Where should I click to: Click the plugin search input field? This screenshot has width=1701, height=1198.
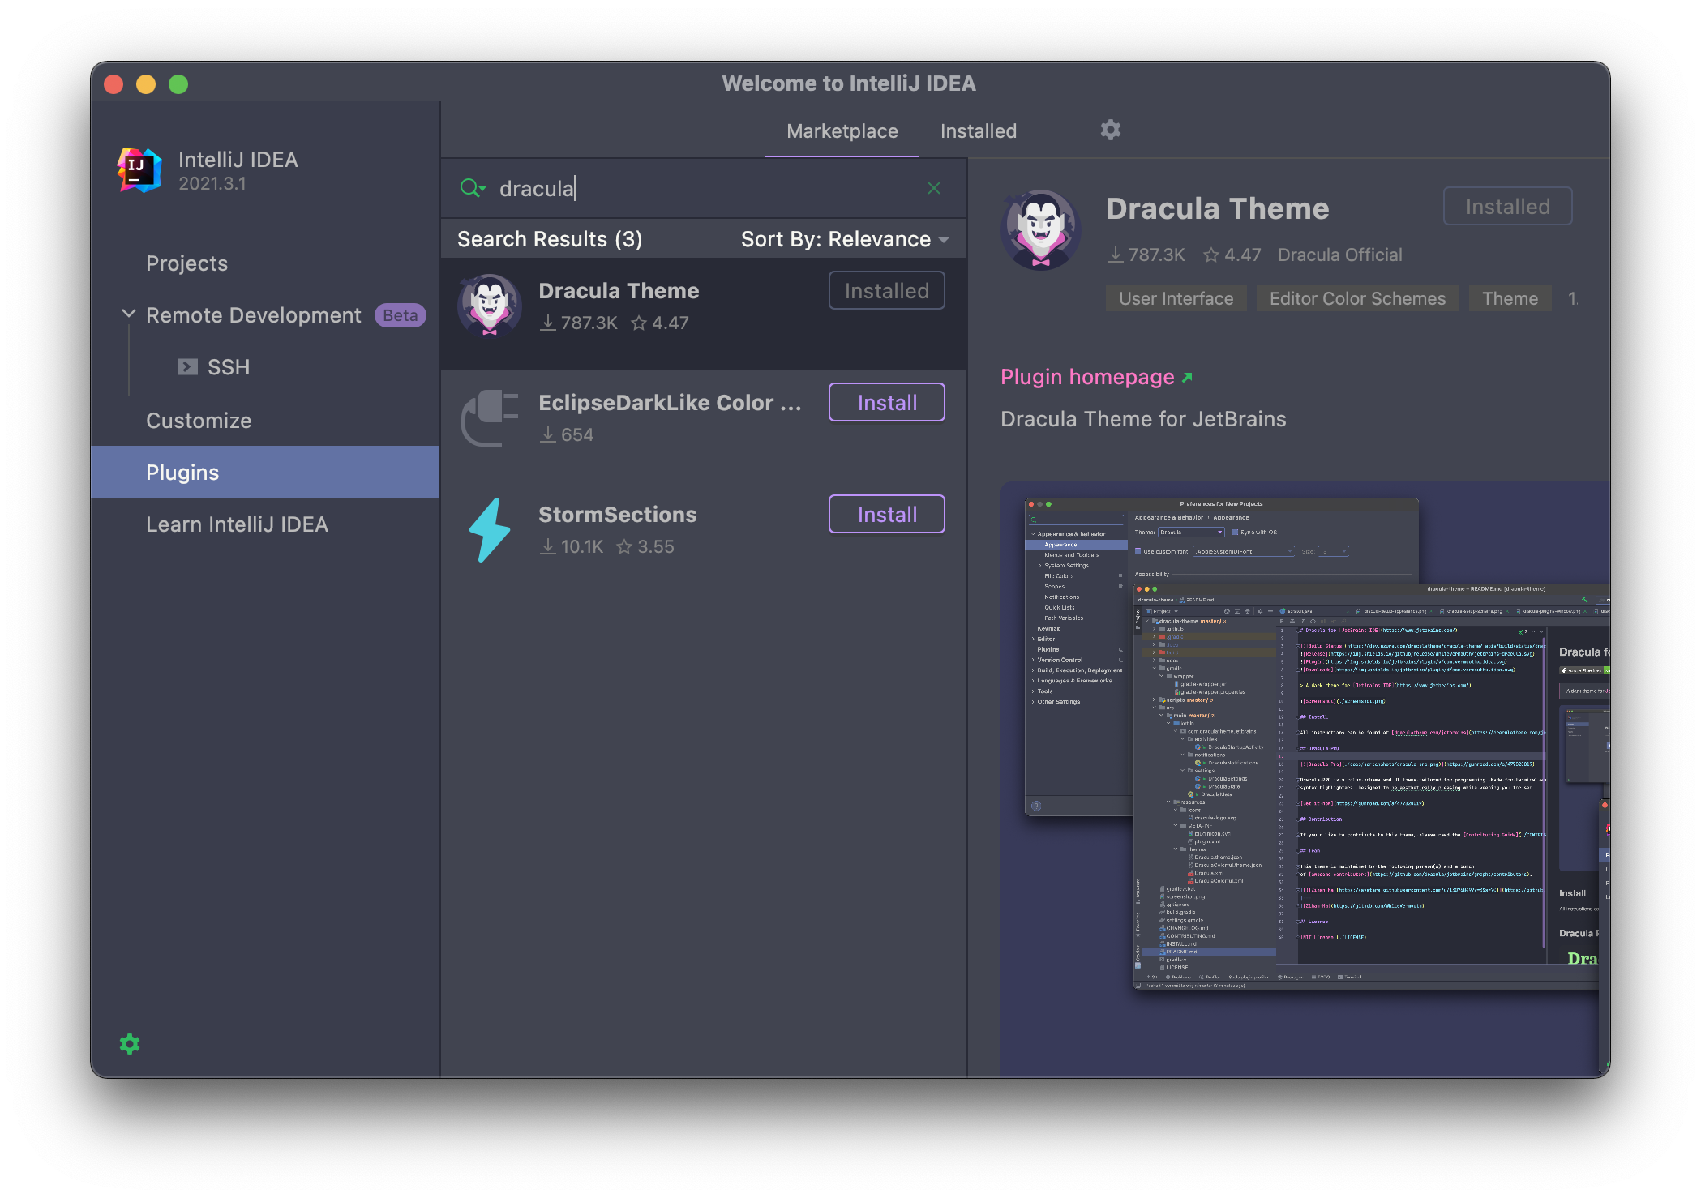(x=697, y=188)
